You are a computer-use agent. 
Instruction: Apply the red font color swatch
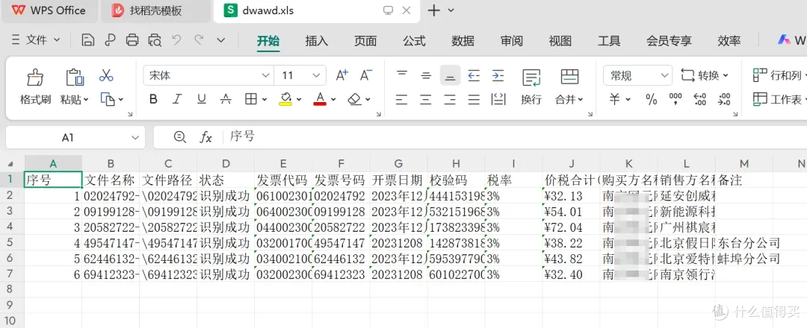pos(320,99)
